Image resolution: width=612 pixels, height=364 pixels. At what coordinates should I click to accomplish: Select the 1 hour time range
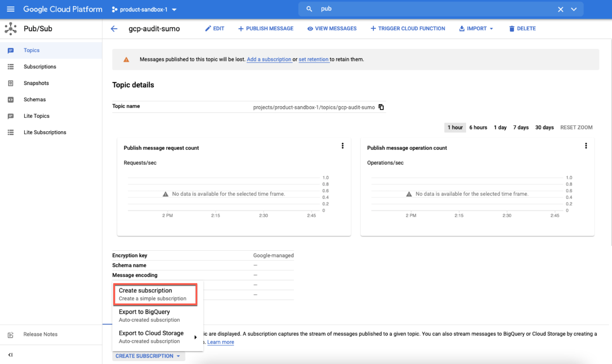click(455, 127)
